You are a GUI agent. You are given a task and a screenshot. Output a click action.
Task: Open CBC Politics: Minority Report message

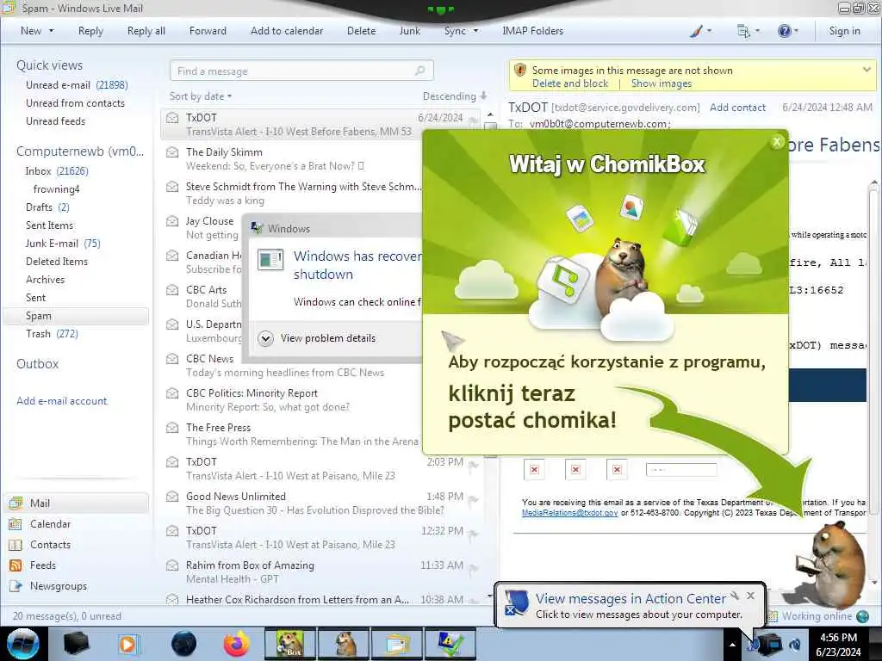click(293, 400)
